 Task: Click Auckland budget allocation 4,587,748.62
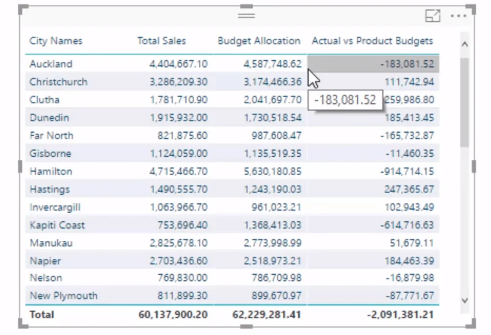(273, 64)
